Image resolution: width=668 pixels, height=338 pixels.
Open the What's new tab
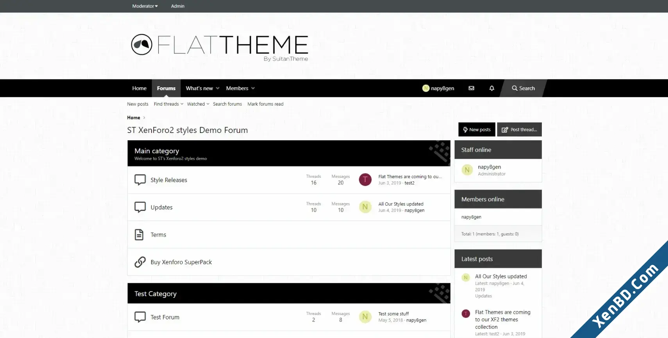(199, 88)
